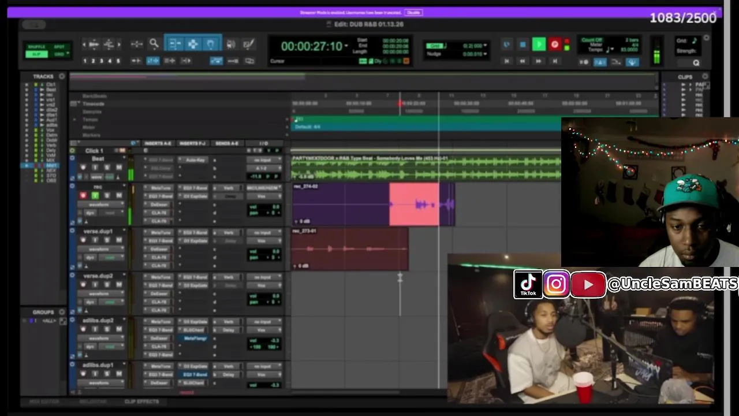Solo the verse.dup1 track
This screenshot has width=739, height=416.
pyautogui.click(x=107, y=240)
